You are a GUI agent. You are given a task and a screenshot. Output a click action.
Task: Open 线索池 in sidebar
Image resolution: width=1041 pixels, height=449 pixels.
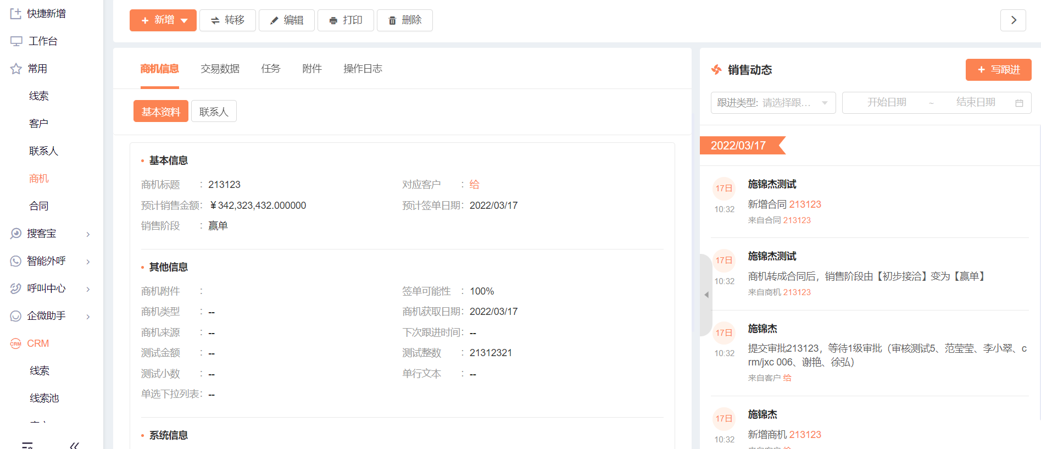(44, 398)
